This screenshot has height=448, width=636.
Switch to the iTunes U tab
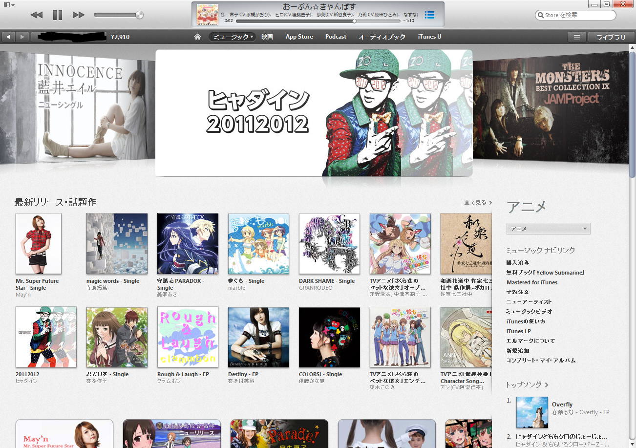[x=430, y=37]
